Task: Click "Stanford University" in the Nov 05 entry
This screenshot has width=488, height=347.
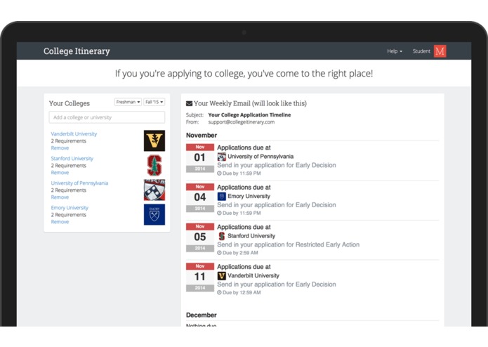Action: coord(251,236)
